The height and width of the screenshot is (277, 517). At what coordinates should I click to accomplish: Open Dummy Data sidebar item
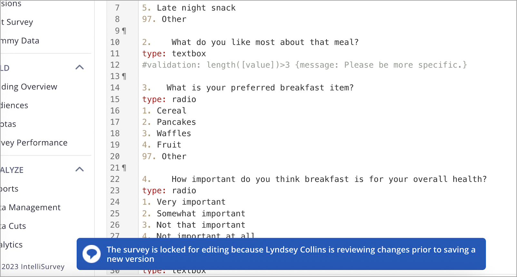(20, 41)
